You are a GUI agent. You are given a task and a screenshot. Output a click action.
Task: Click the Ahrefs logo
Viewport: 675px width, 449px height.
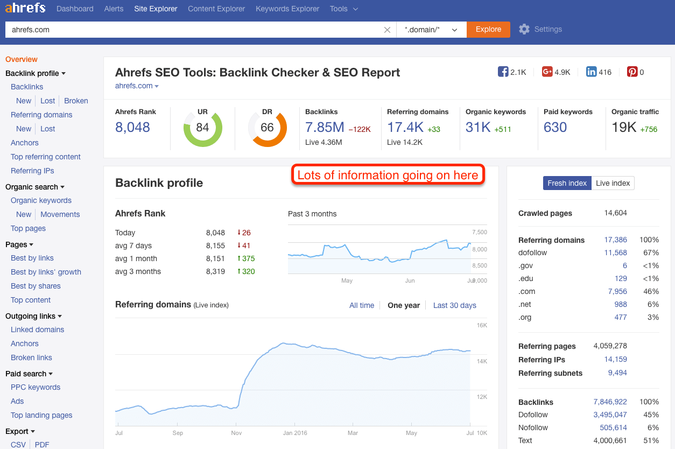25,9
